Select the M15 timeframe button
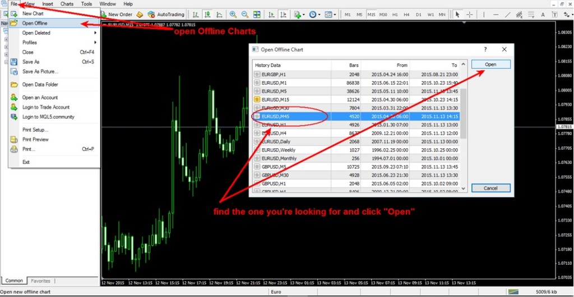574x297 pixels. tap(371, 15)
